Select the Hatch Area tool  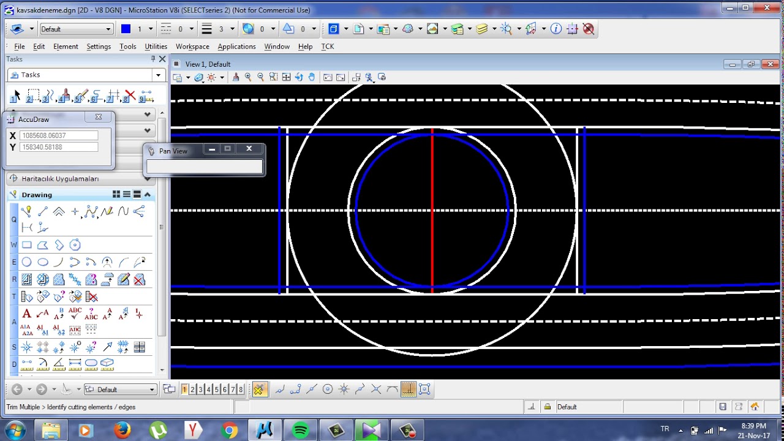tap(26, 280)
